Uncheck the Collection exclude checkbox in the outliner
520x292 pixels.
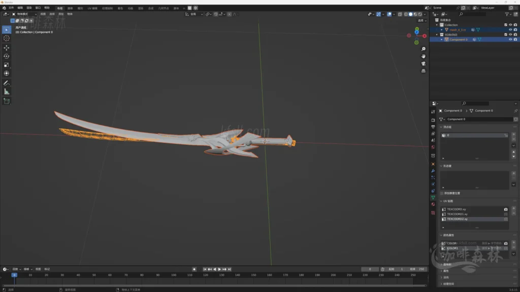pos(505,25)
